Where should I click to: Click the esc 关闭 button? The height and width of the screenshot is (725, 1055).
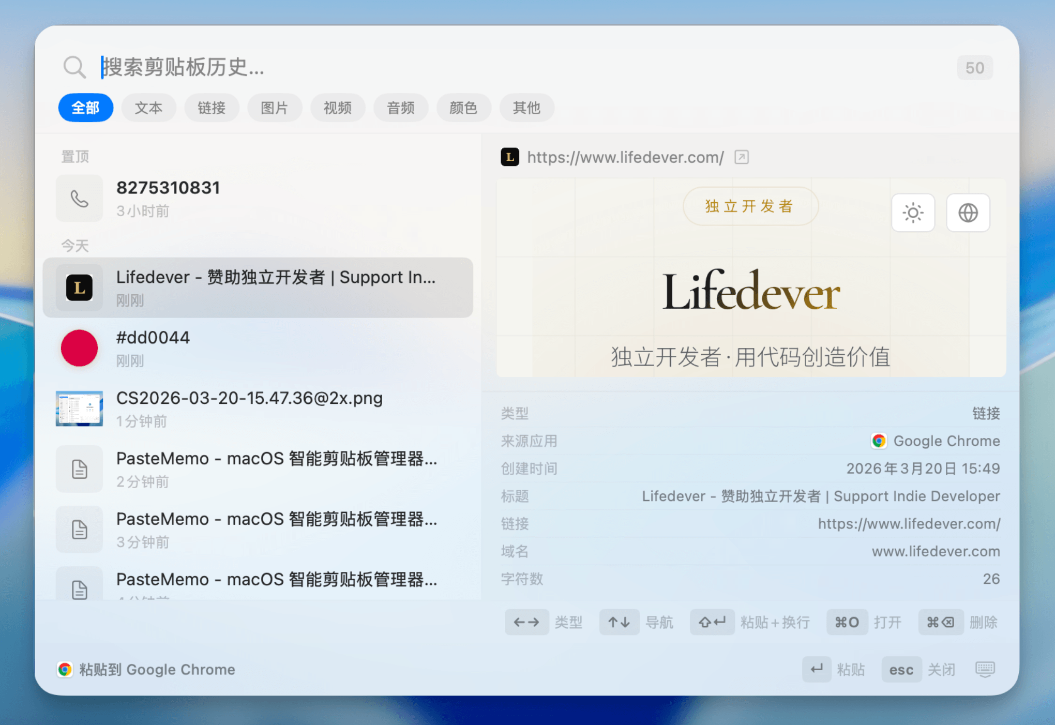coord(901,670)
